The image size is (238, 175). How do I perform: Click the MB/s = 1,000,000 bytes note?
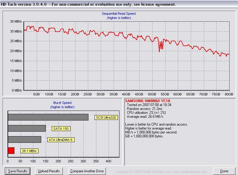[151, 132]
